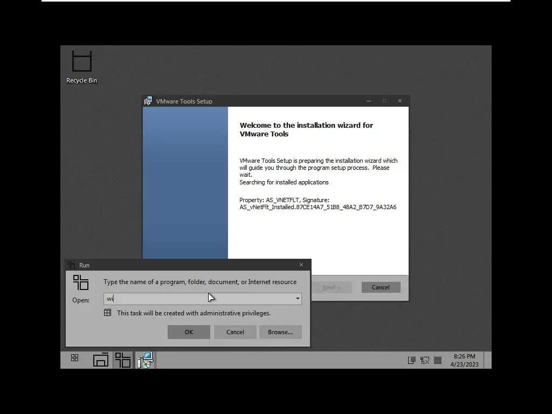
Task: Open the Recycle Bin desktop icon
Action: 82,67
